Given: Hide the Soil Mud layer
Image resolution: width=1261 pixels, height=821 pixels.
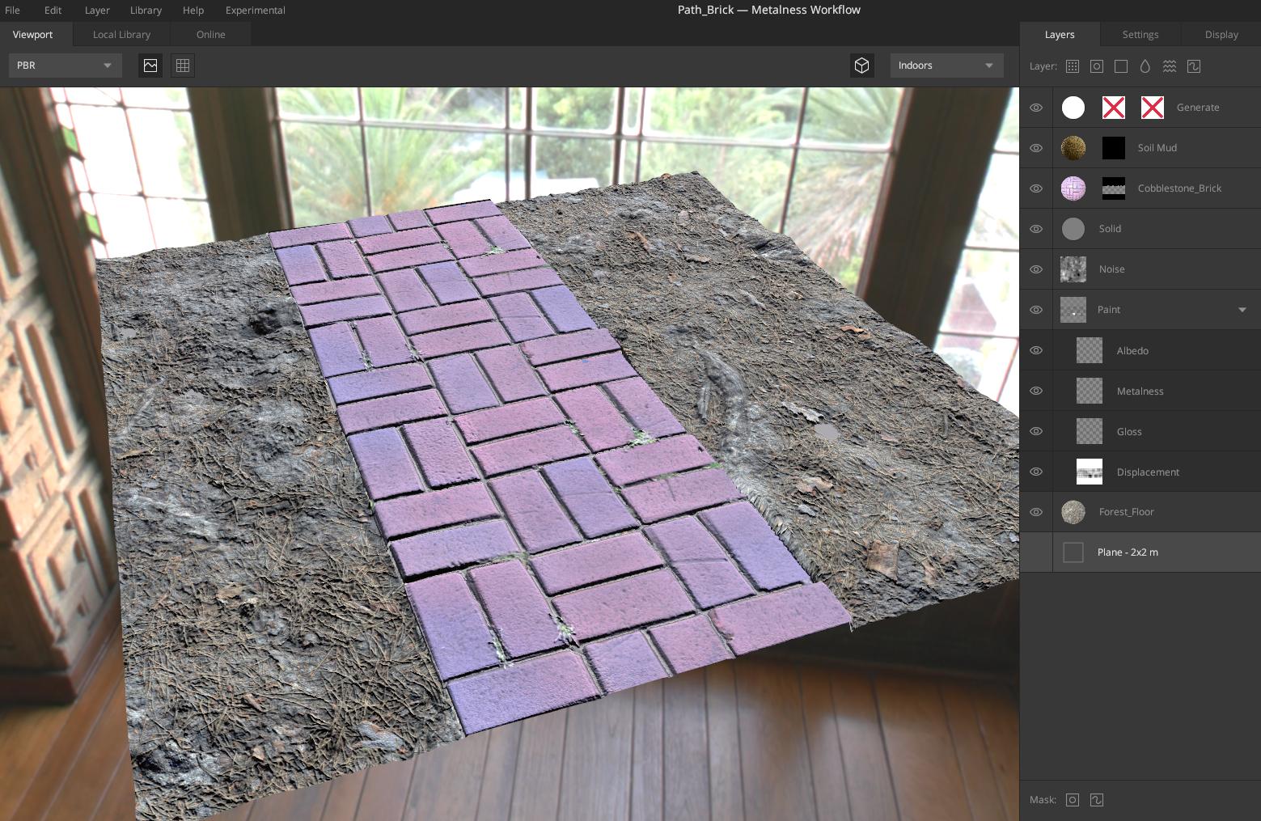Looking at the screenshot, I should [x=1036, y=148].
